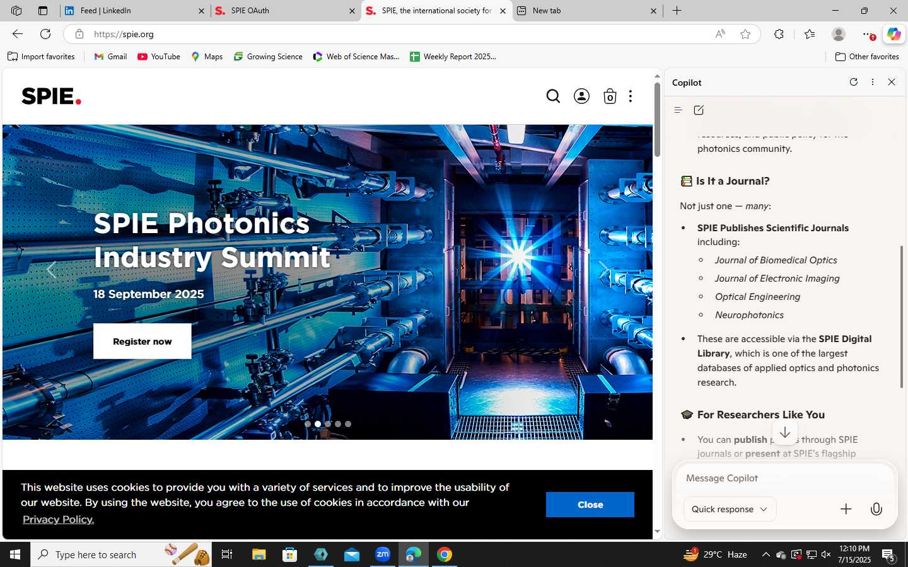Open Task View on the taskbar

(227, 554)
